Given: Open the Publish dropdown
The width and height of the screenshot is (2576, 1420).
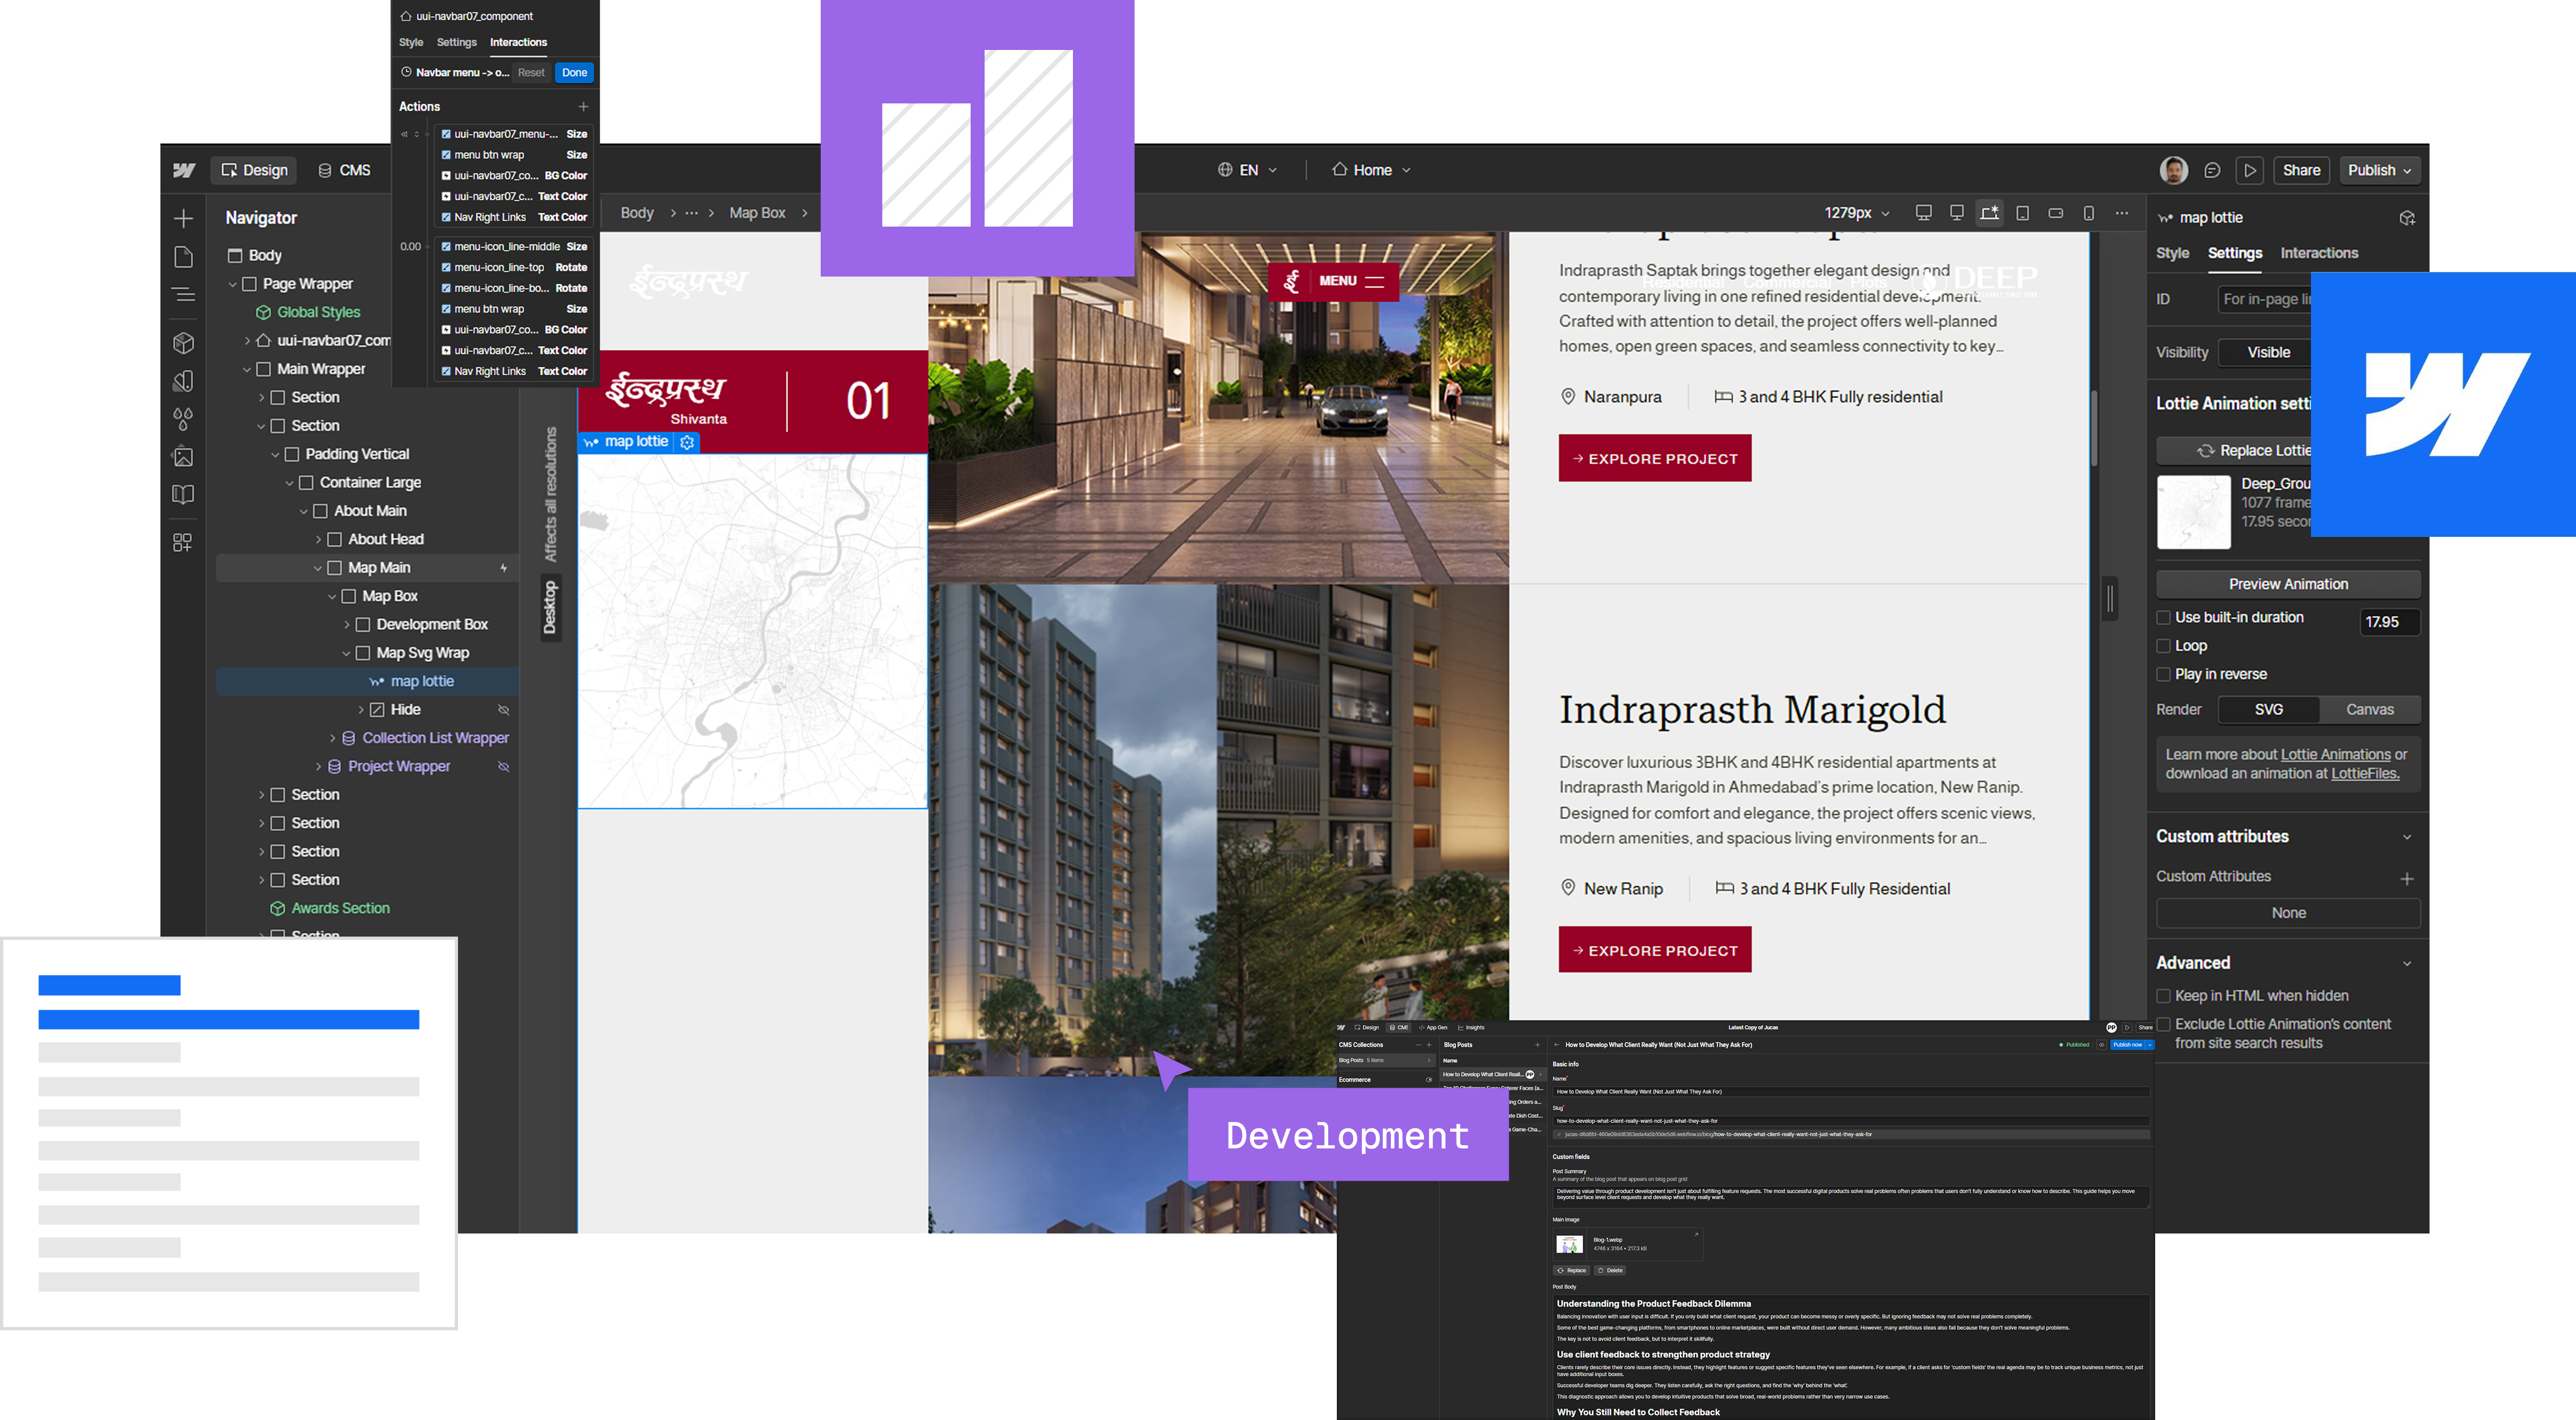Looking at the screenshot, I should pyautogui.click(x=2379, y=171).
